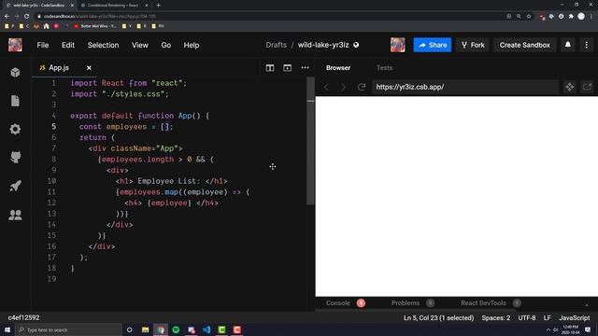Click the Drafts breadcrumb link
598x336 pixels.
click(x=277, y=45)
